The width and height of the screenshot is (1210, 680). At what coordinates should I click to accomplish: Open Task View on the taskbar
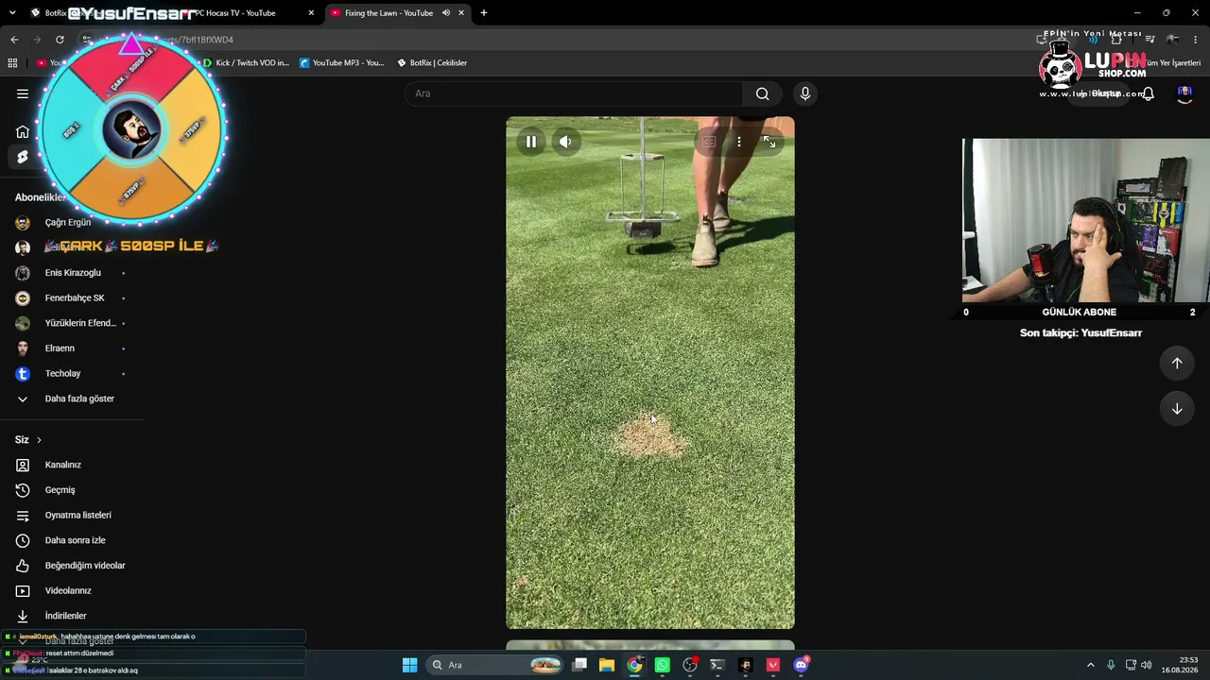pyautogui.click(x=579, y=665)
